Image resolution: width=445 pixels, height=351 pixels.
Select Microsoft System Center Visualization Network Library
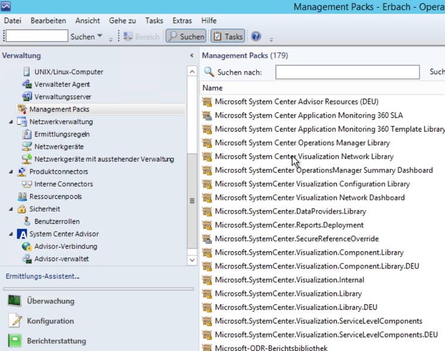(x=304, y=157)
